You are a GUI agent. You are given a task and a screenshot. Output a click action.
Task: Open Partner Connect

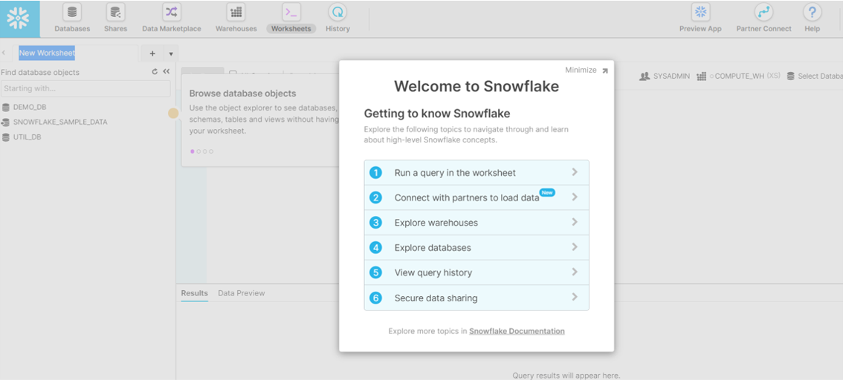tap(764, 19)
